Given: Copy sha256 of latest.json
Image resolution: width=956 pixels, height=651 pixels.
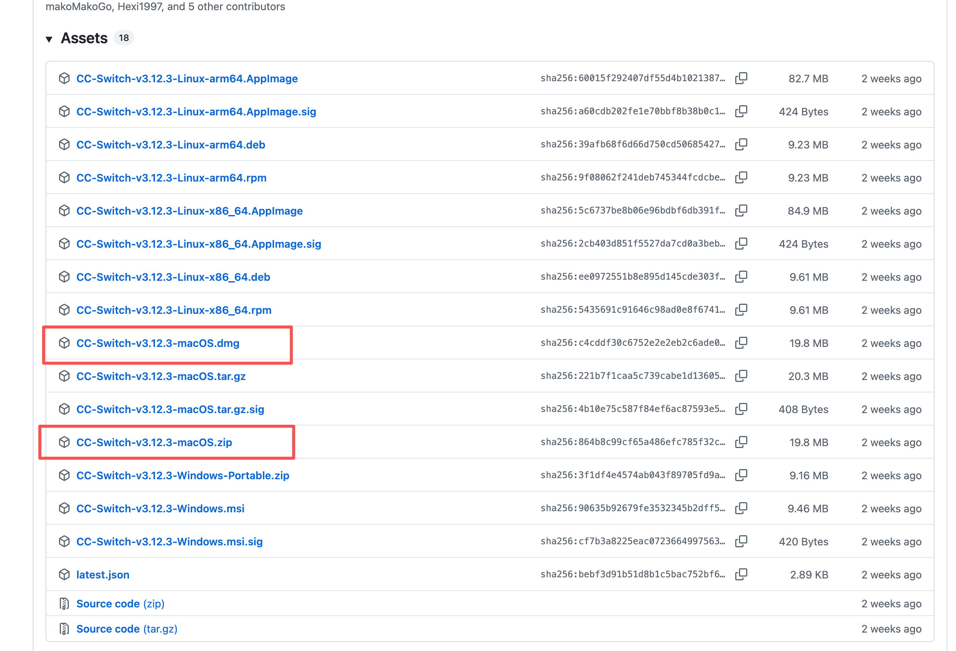Looking at the screenshot, I should click(x=741, y=574).
